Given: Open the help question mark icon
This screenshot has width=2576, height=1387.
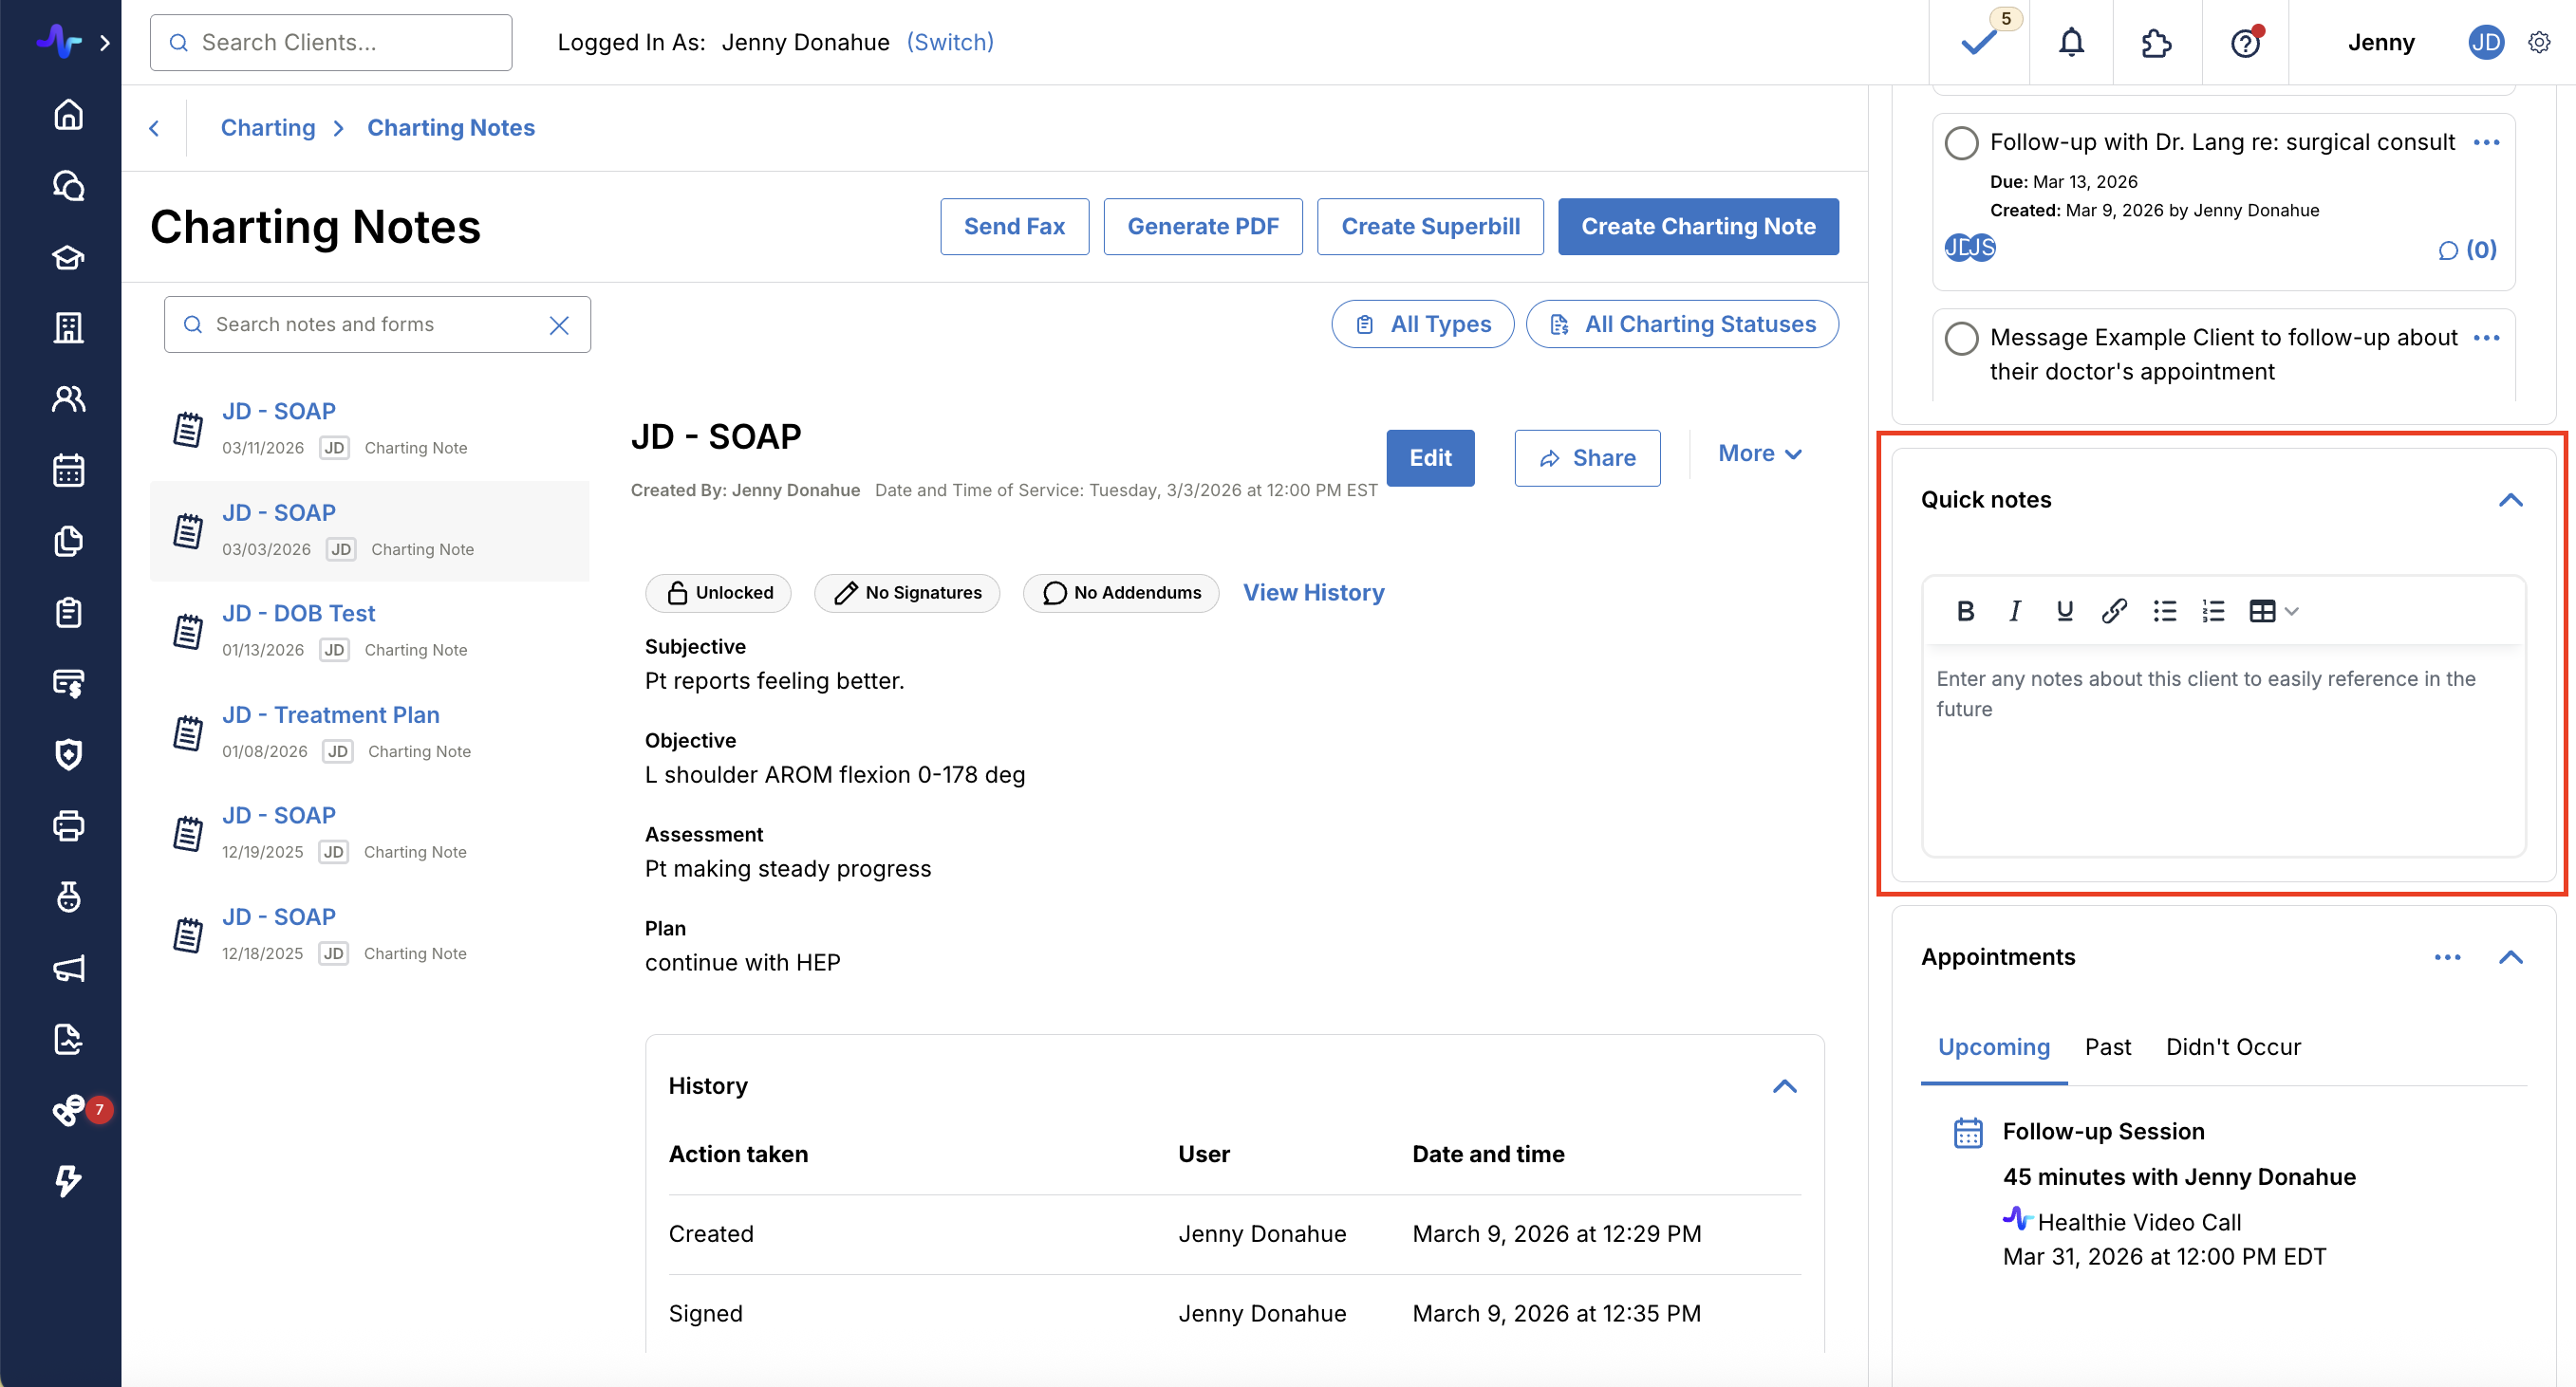Looking at the screenshot, I should (2245, 43).
